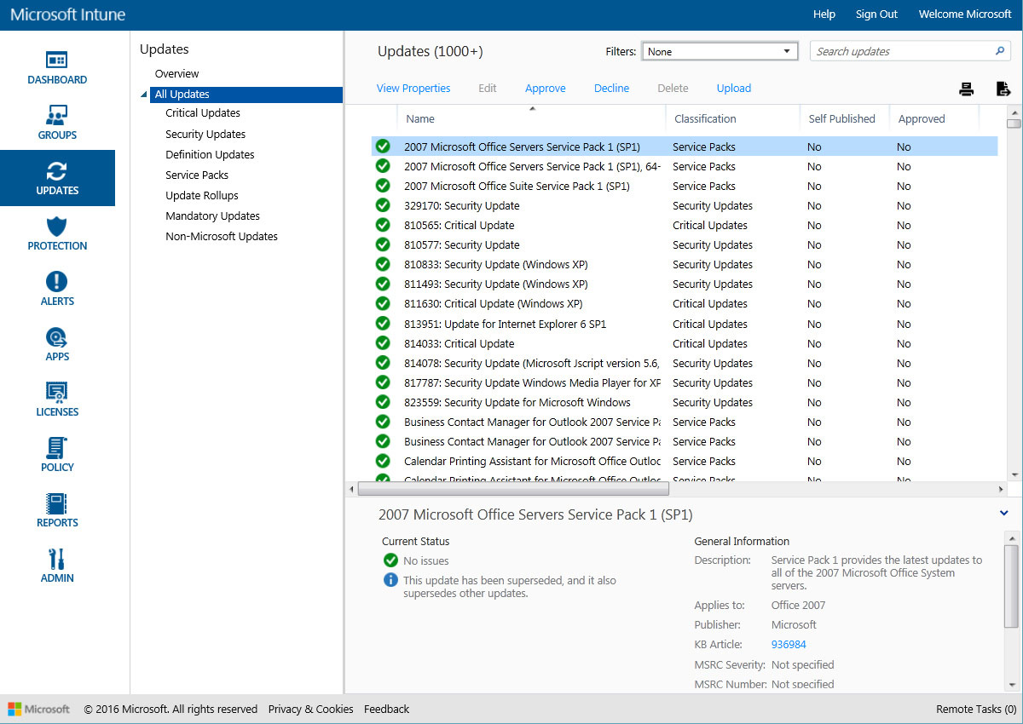Open the Filters dropdown

[x=720, y=51]
